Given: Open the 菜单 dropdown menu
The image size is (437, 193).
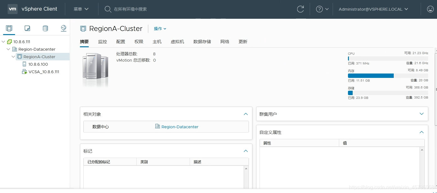Looking at the screenshot, I should 81,9.
